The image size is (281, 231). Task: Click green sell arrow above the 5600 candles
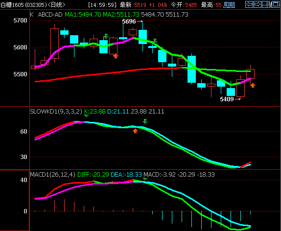tap(106, 36)
